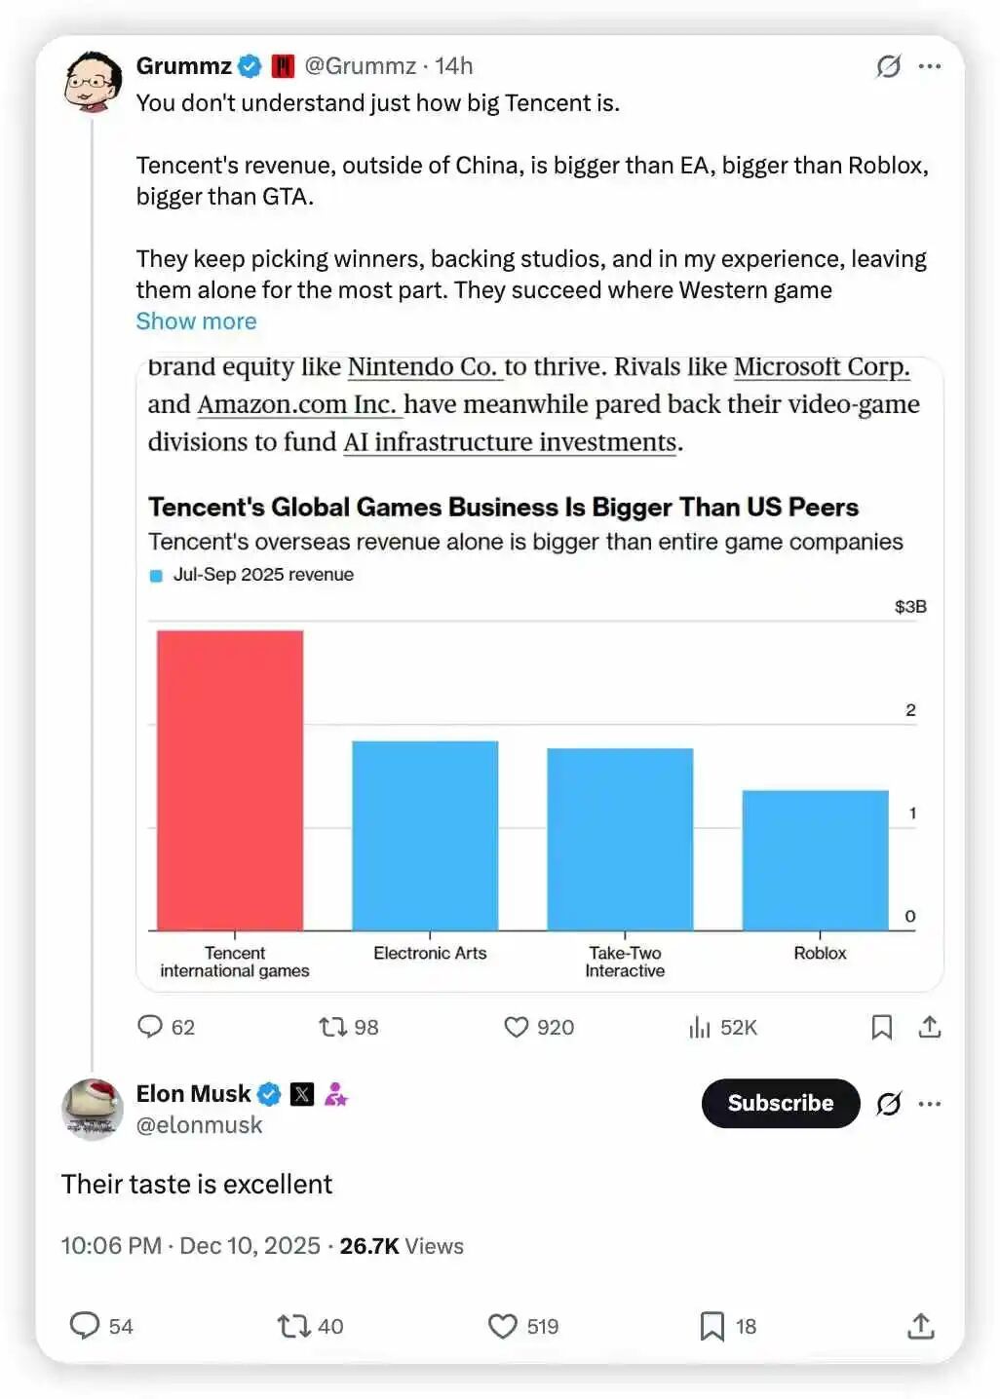View analytics showing 52K views
Viewport: 1000px width, 1399px height.
click(x=700, y=1027)
